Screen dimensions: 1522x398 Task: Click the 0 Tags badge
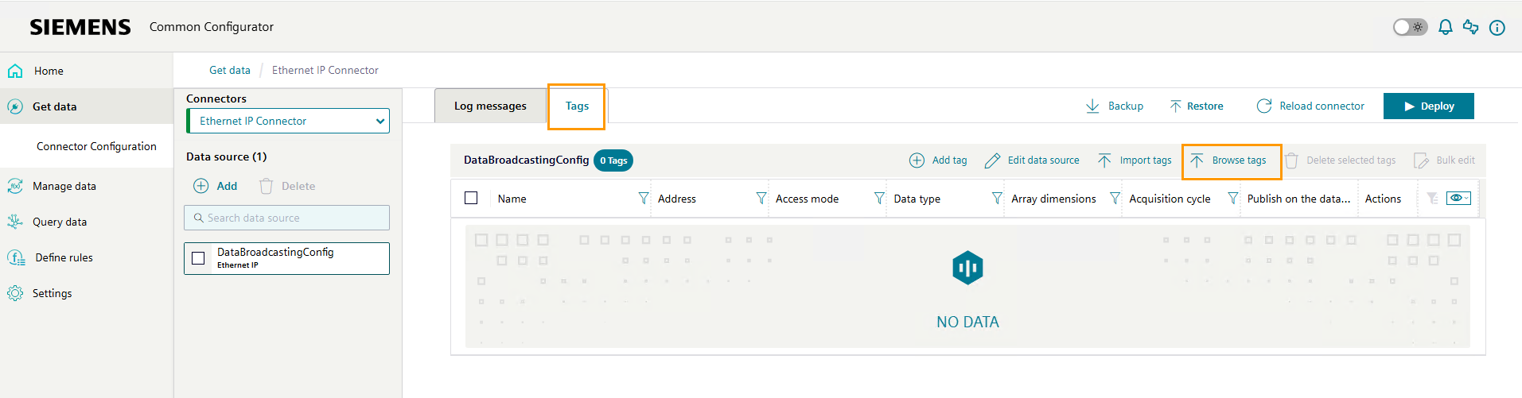[x=613, y=160]
